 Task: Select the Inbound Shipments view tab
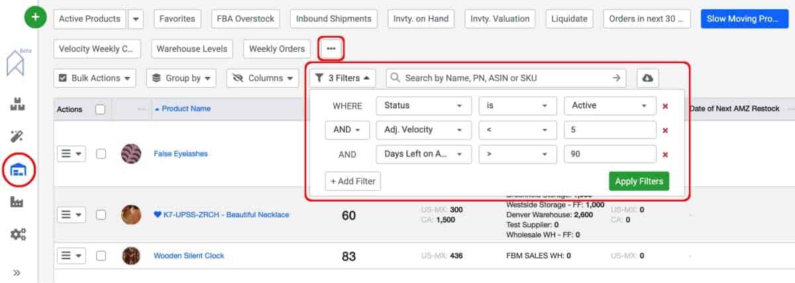(x=334, y=19)
